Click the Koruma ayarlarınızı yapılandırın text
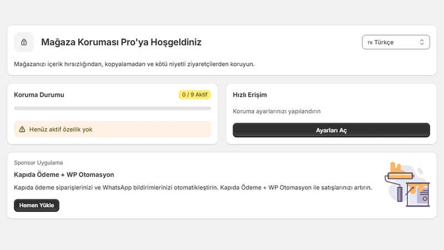Viewport: 444px width, 250px height. click(x=276, y=112)
